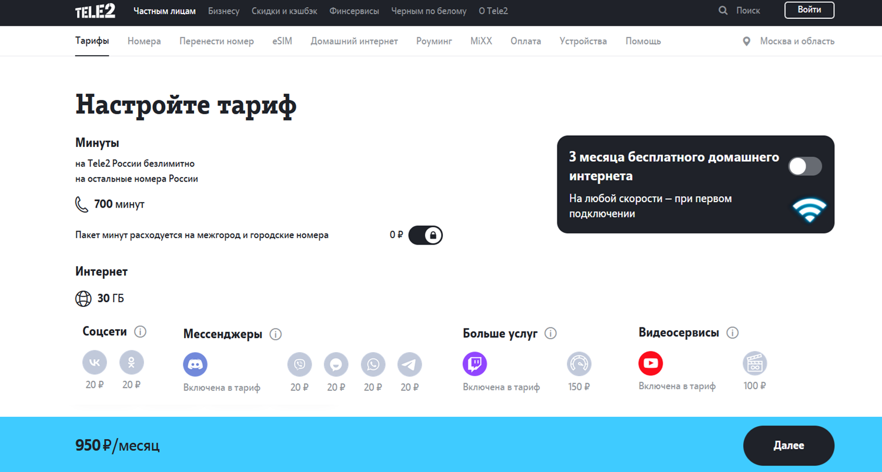Click the Войти login button

point(809,10)
